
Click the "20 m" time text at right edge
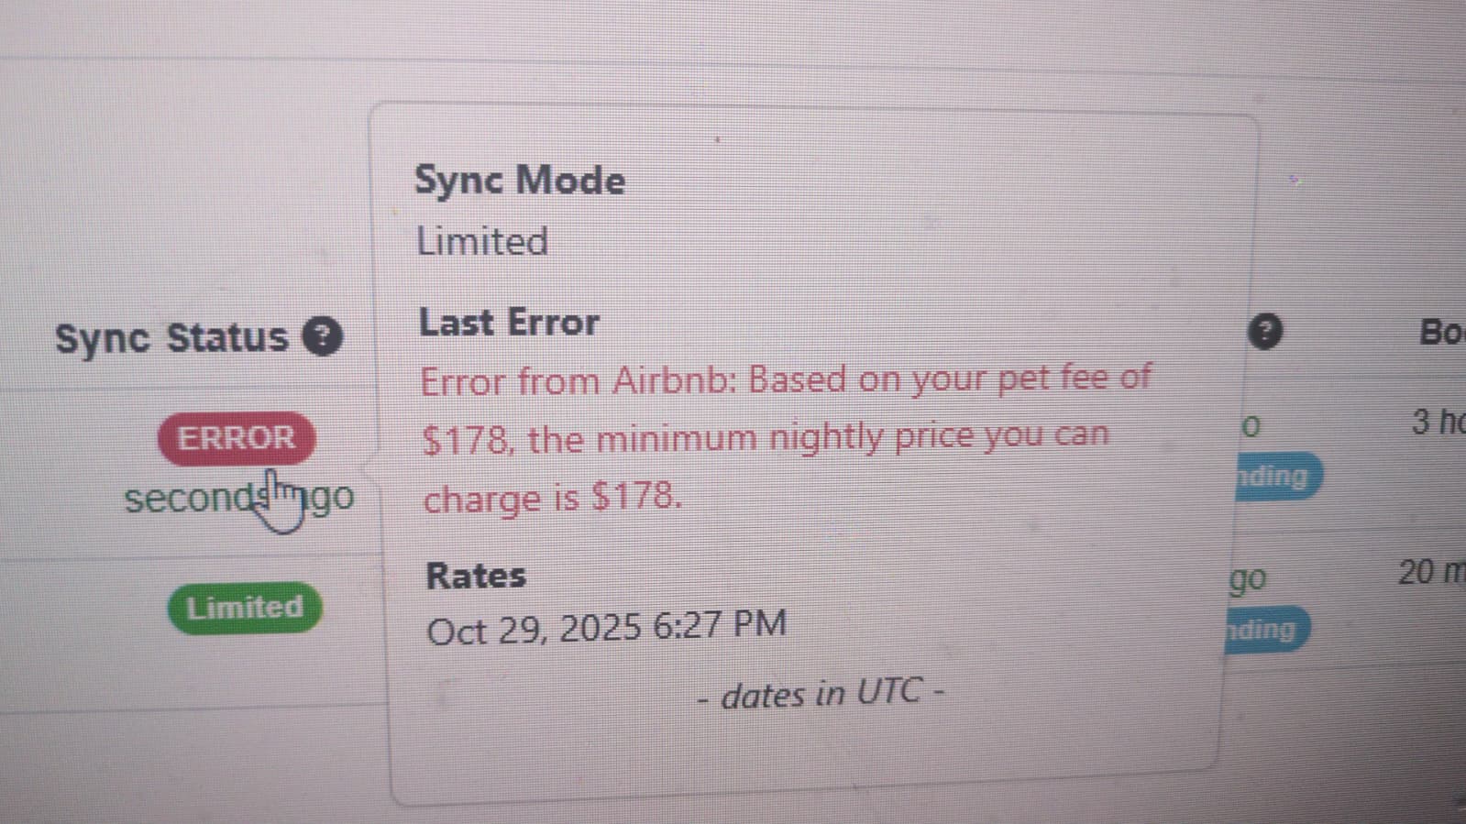pyautogui.click(x=1430, y=573)
